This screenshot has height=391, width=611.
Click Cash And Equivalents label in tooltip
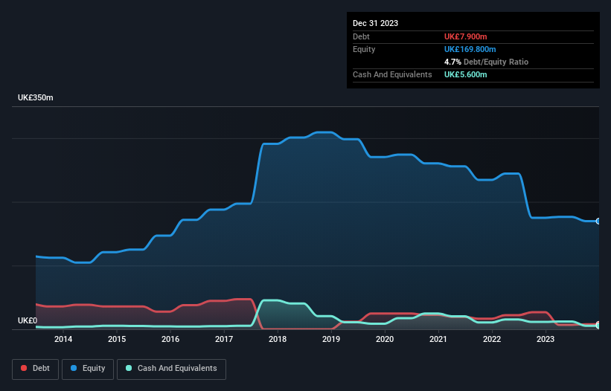pos(392,74)
